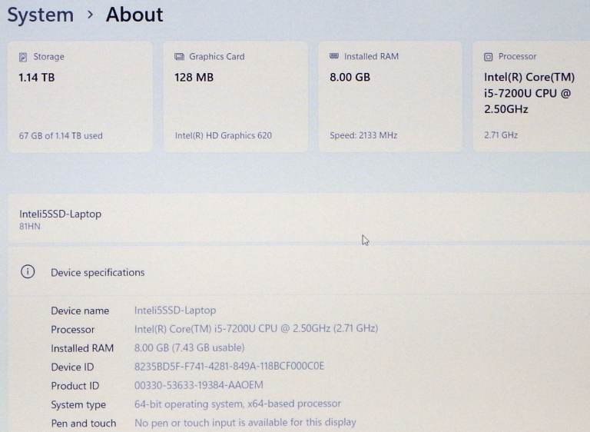Click the About page title
This screenshot has height=432, width=590.
pyautogui.click(x=134, y=15)
